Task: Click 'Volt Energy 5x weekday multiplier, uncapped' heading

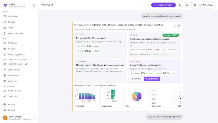Action: tap(150, 39)
